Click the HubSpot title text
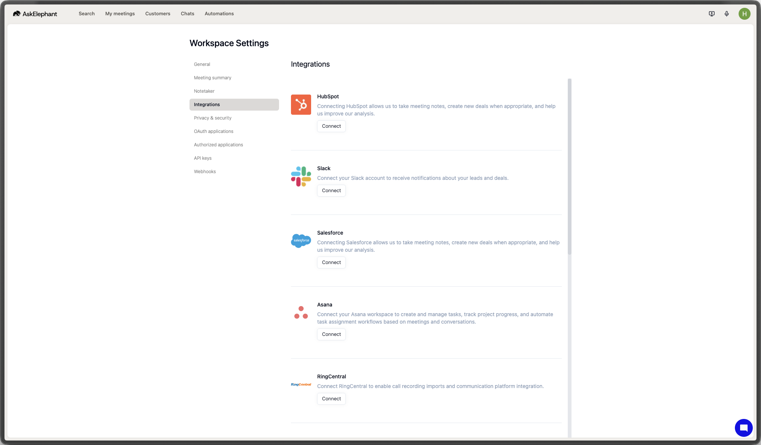Image resolution: width=761 pixels, height=445 pixels. click(x=328, y=96)
